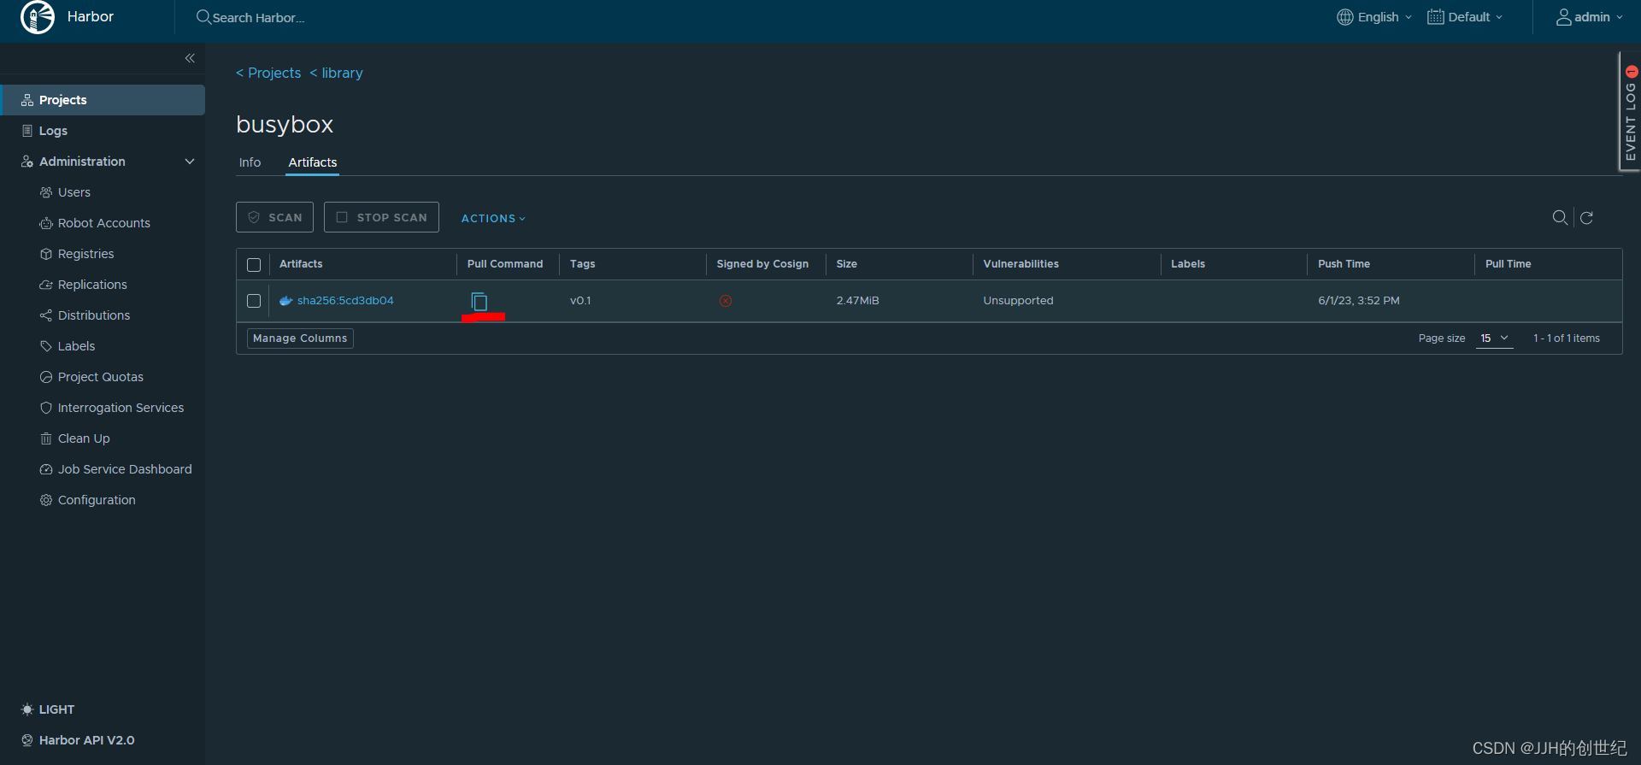Copy the pull command for sha256:5cd3db04

pyautogui.click(x=479, y=301)
